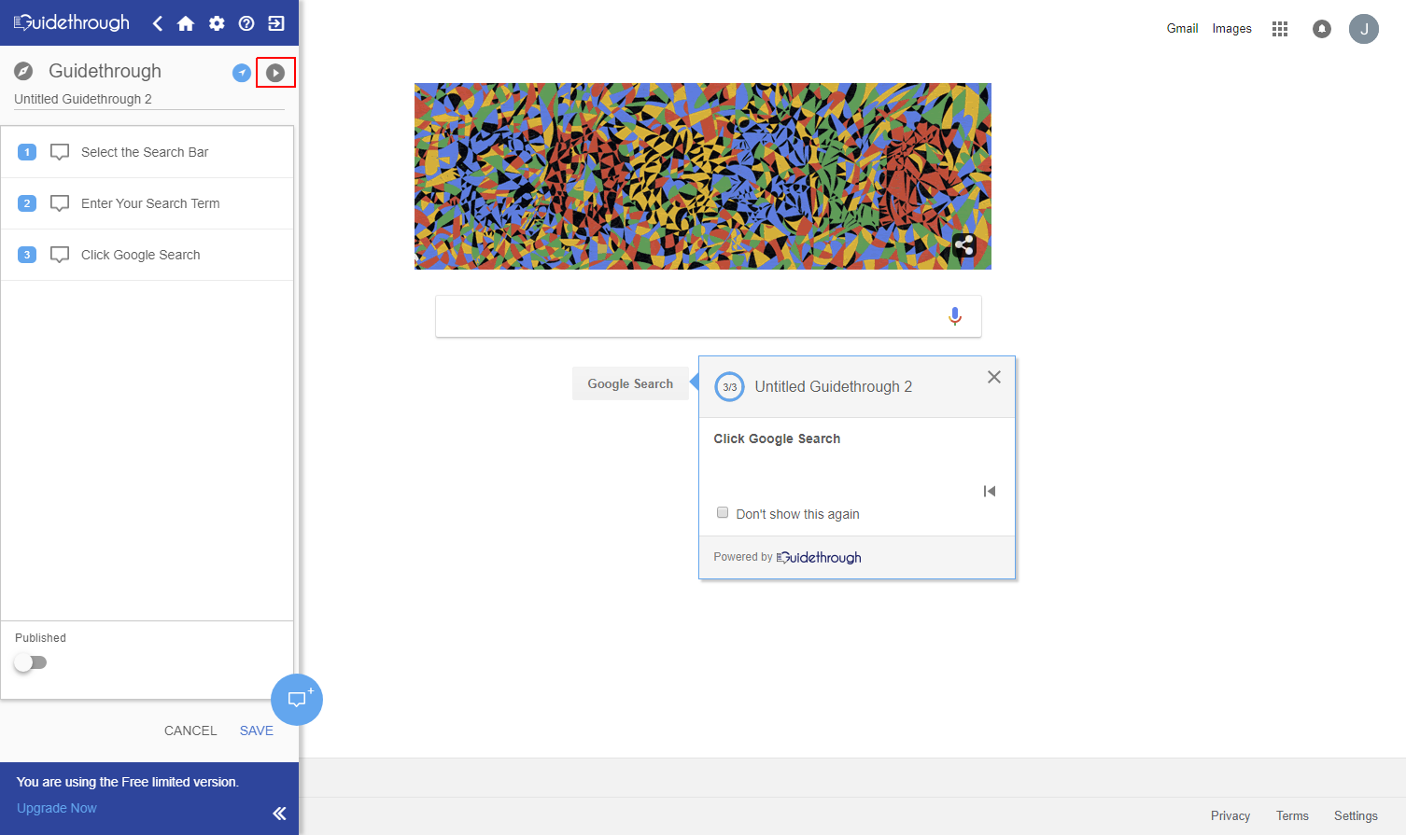Select step Select the Search Bar
Screen dimensions: 1406x835
(148, 152)
